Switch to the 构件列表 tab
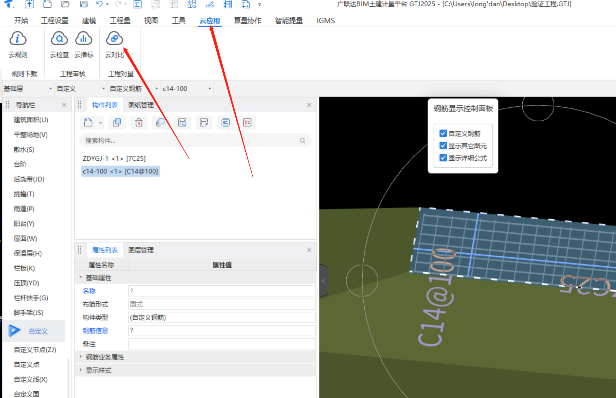 [x=105, y=105]
